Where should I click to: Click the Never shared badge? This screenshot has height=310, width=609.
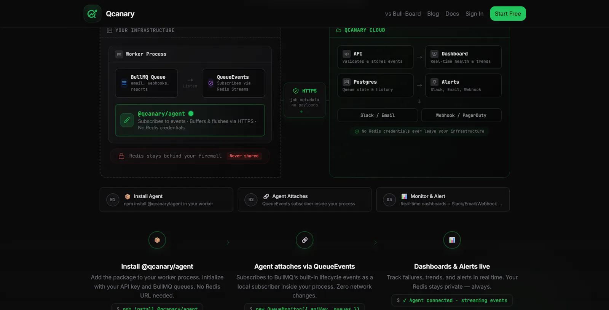244,156
